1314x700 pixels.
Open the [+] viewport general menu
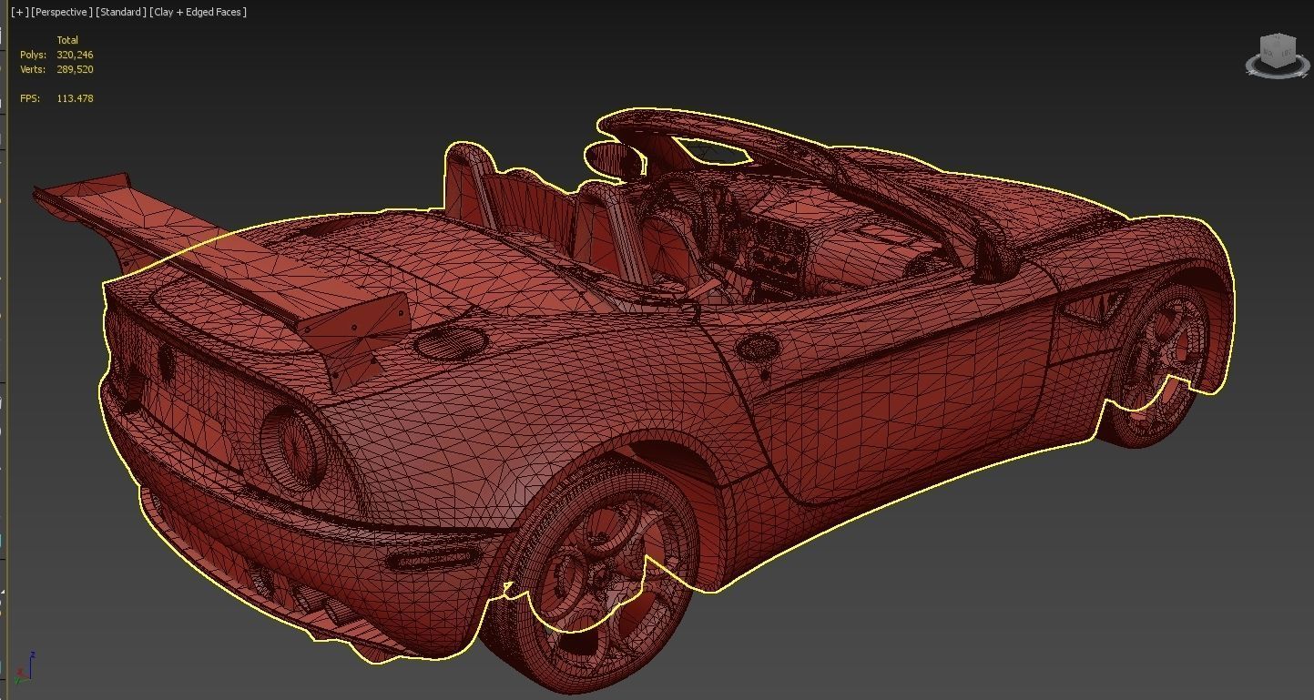19,12
